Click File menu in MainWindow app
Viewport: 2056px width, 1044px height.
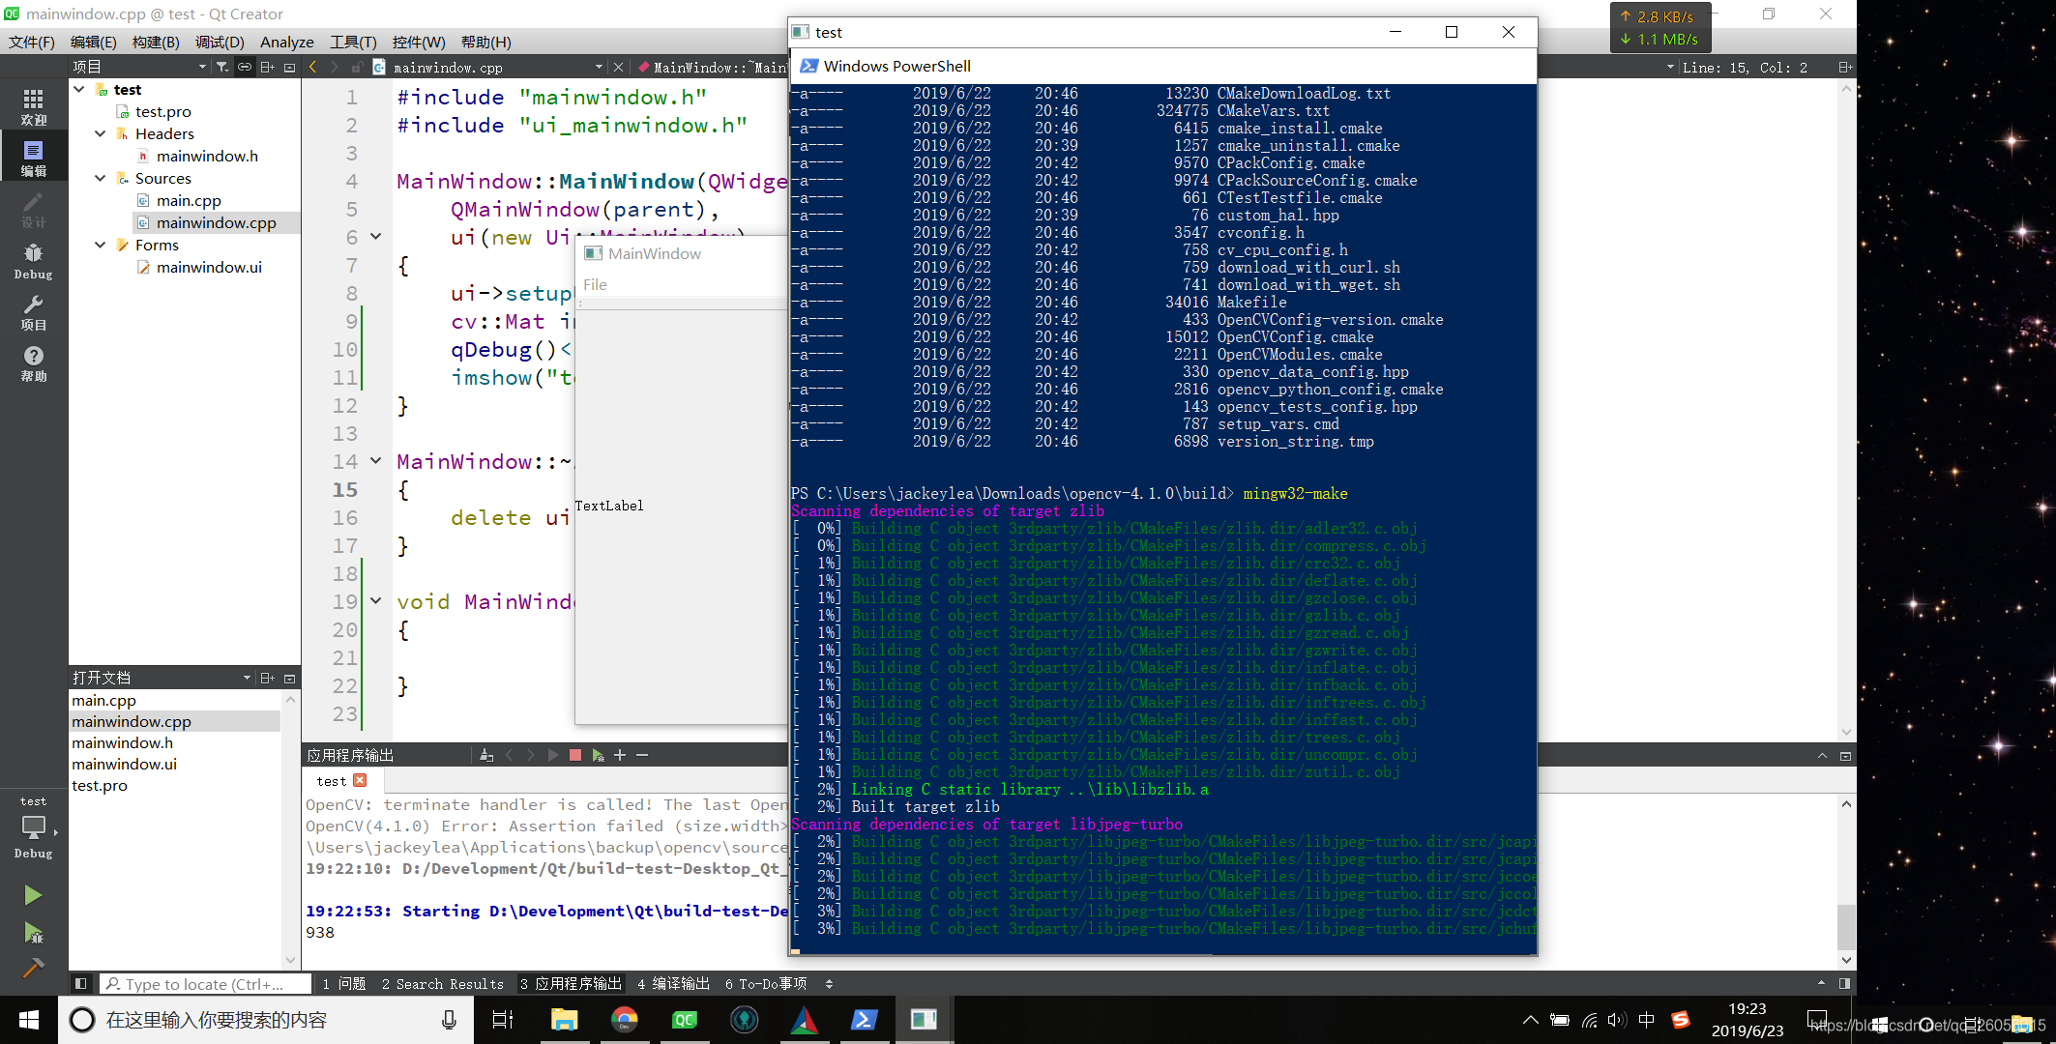click(595, 284)
